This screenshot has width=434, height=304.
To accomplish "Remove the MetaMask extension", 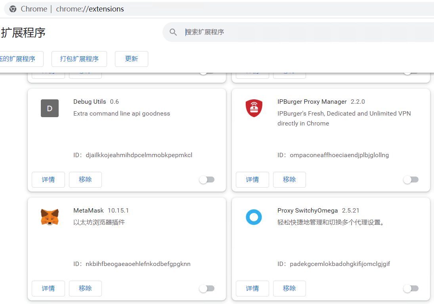I will click(x=85, y=289).
